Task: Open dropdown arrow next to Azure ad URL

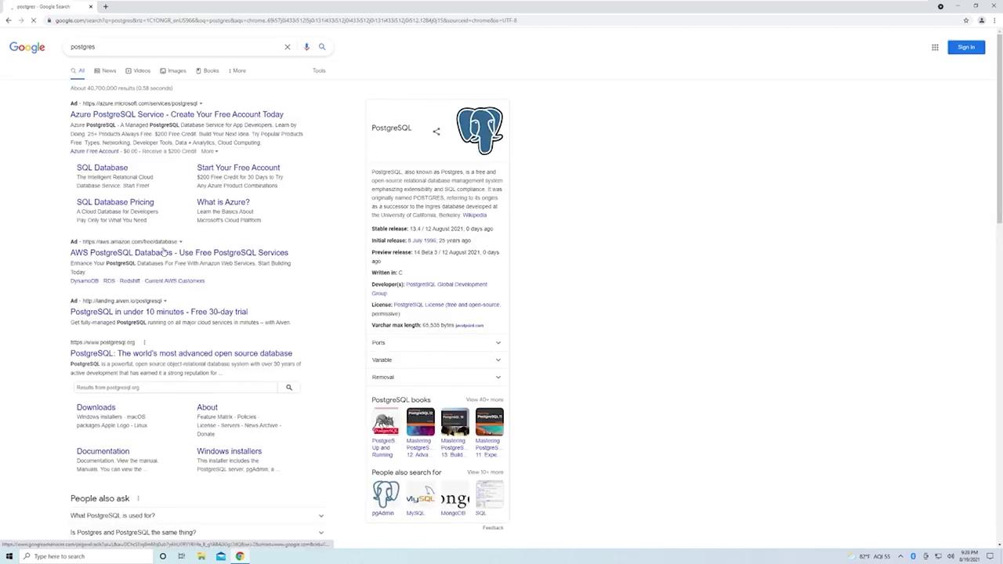Action: [201, 103]
